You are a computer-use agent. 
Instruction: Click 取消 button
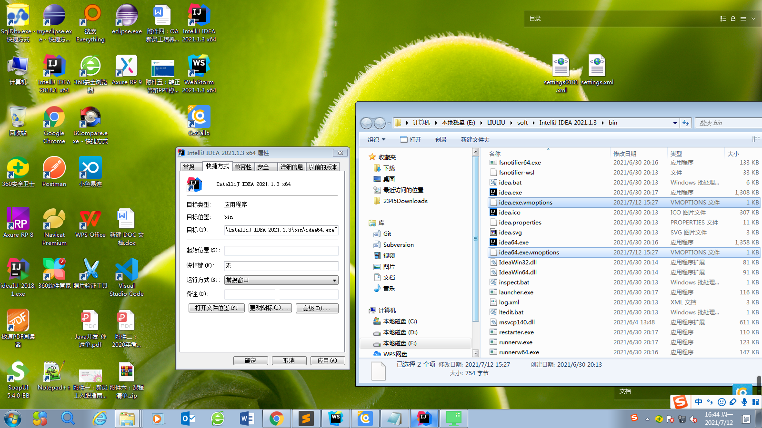[x=289, y=360]
